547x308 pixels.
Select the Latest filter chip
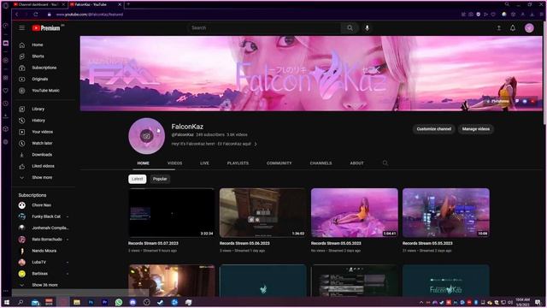pyautogui.click(x=137, y=179)
